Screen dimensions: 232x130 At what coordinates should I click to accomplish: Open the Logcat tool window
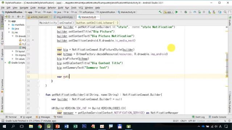(x=26, y=117)
